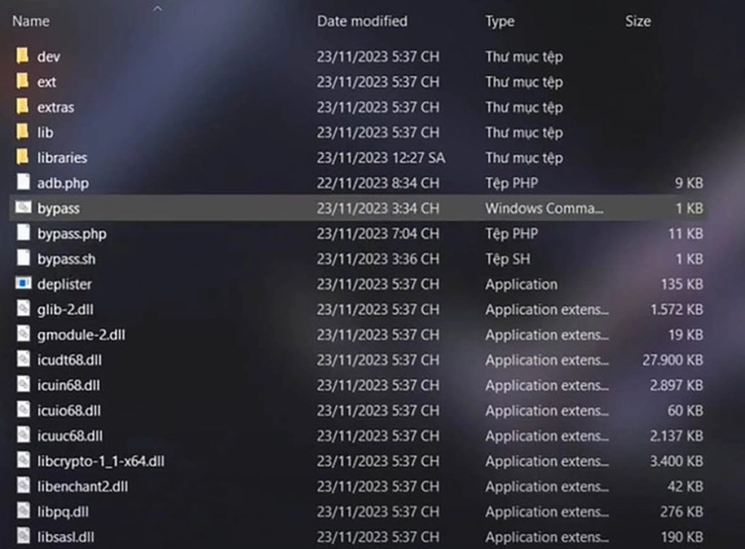Sort files by Size column
Viewport: 745px width, 549px height.
[x=637, y=22]
